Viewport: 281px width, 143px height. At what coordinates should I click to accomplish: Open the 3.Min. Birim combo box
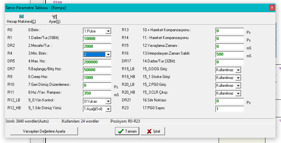point(108,54)
